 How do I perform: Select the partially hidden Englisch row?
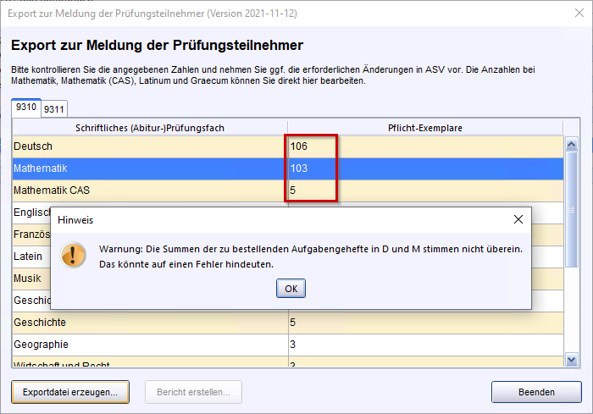(x=31, y=213)
